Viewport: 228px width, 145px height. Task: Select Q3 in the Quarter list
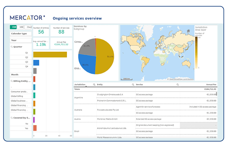tap(21, 62)
